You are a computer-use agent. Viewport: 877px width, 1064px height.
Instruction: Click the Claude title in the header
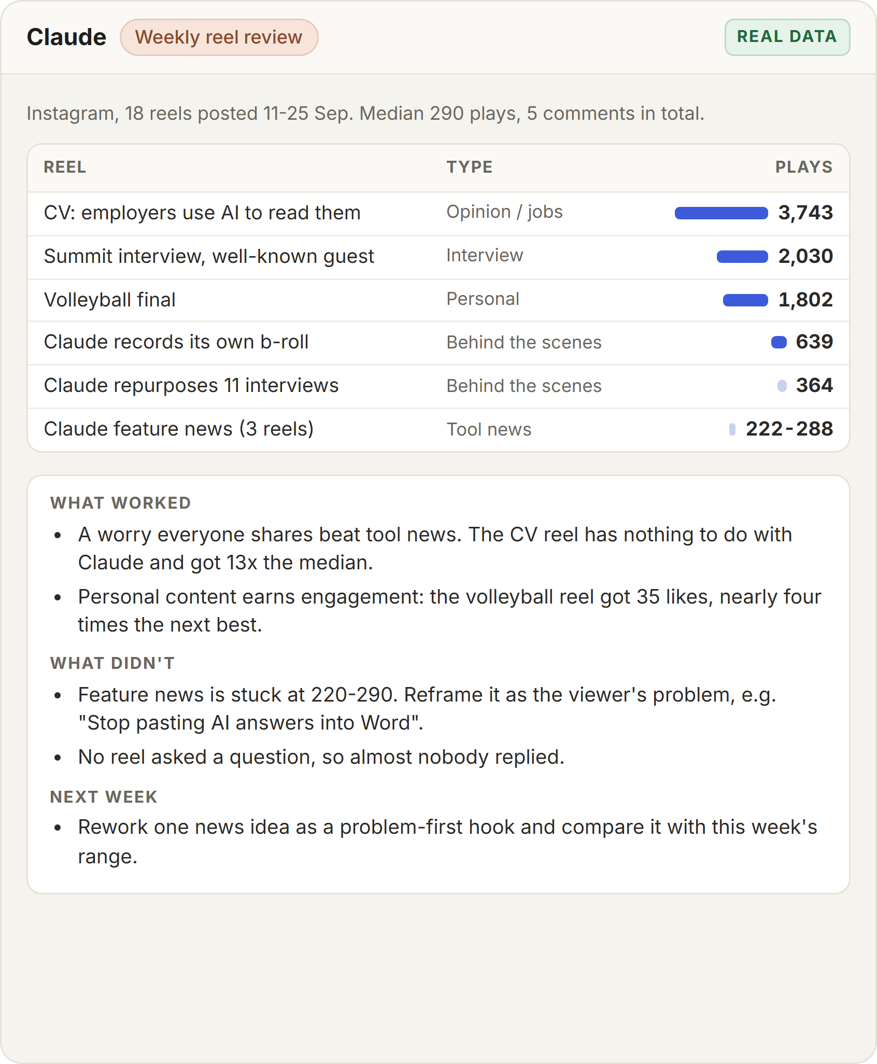[67, 37]
